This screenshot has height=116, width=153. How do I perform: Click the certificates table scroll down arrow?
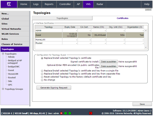tap(146, 48)
